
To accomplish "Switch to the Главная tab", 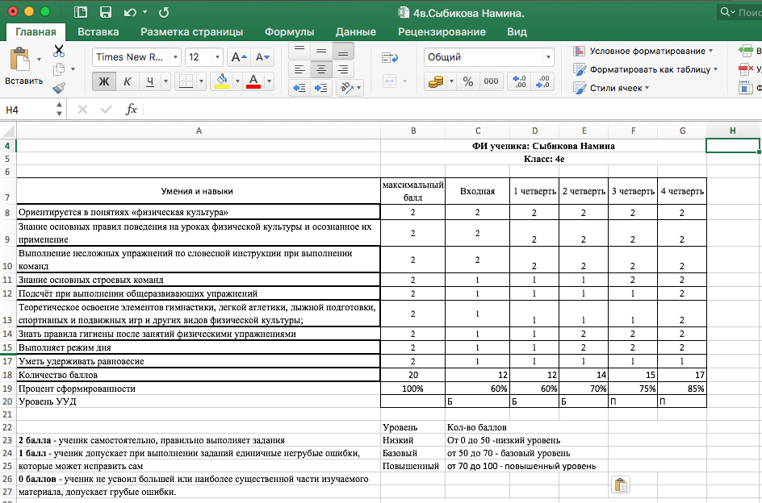I will click(36, 32).
